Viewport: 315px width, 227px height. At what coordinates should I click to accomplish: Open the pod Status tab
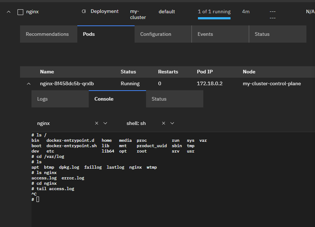[x=159, y=99]
